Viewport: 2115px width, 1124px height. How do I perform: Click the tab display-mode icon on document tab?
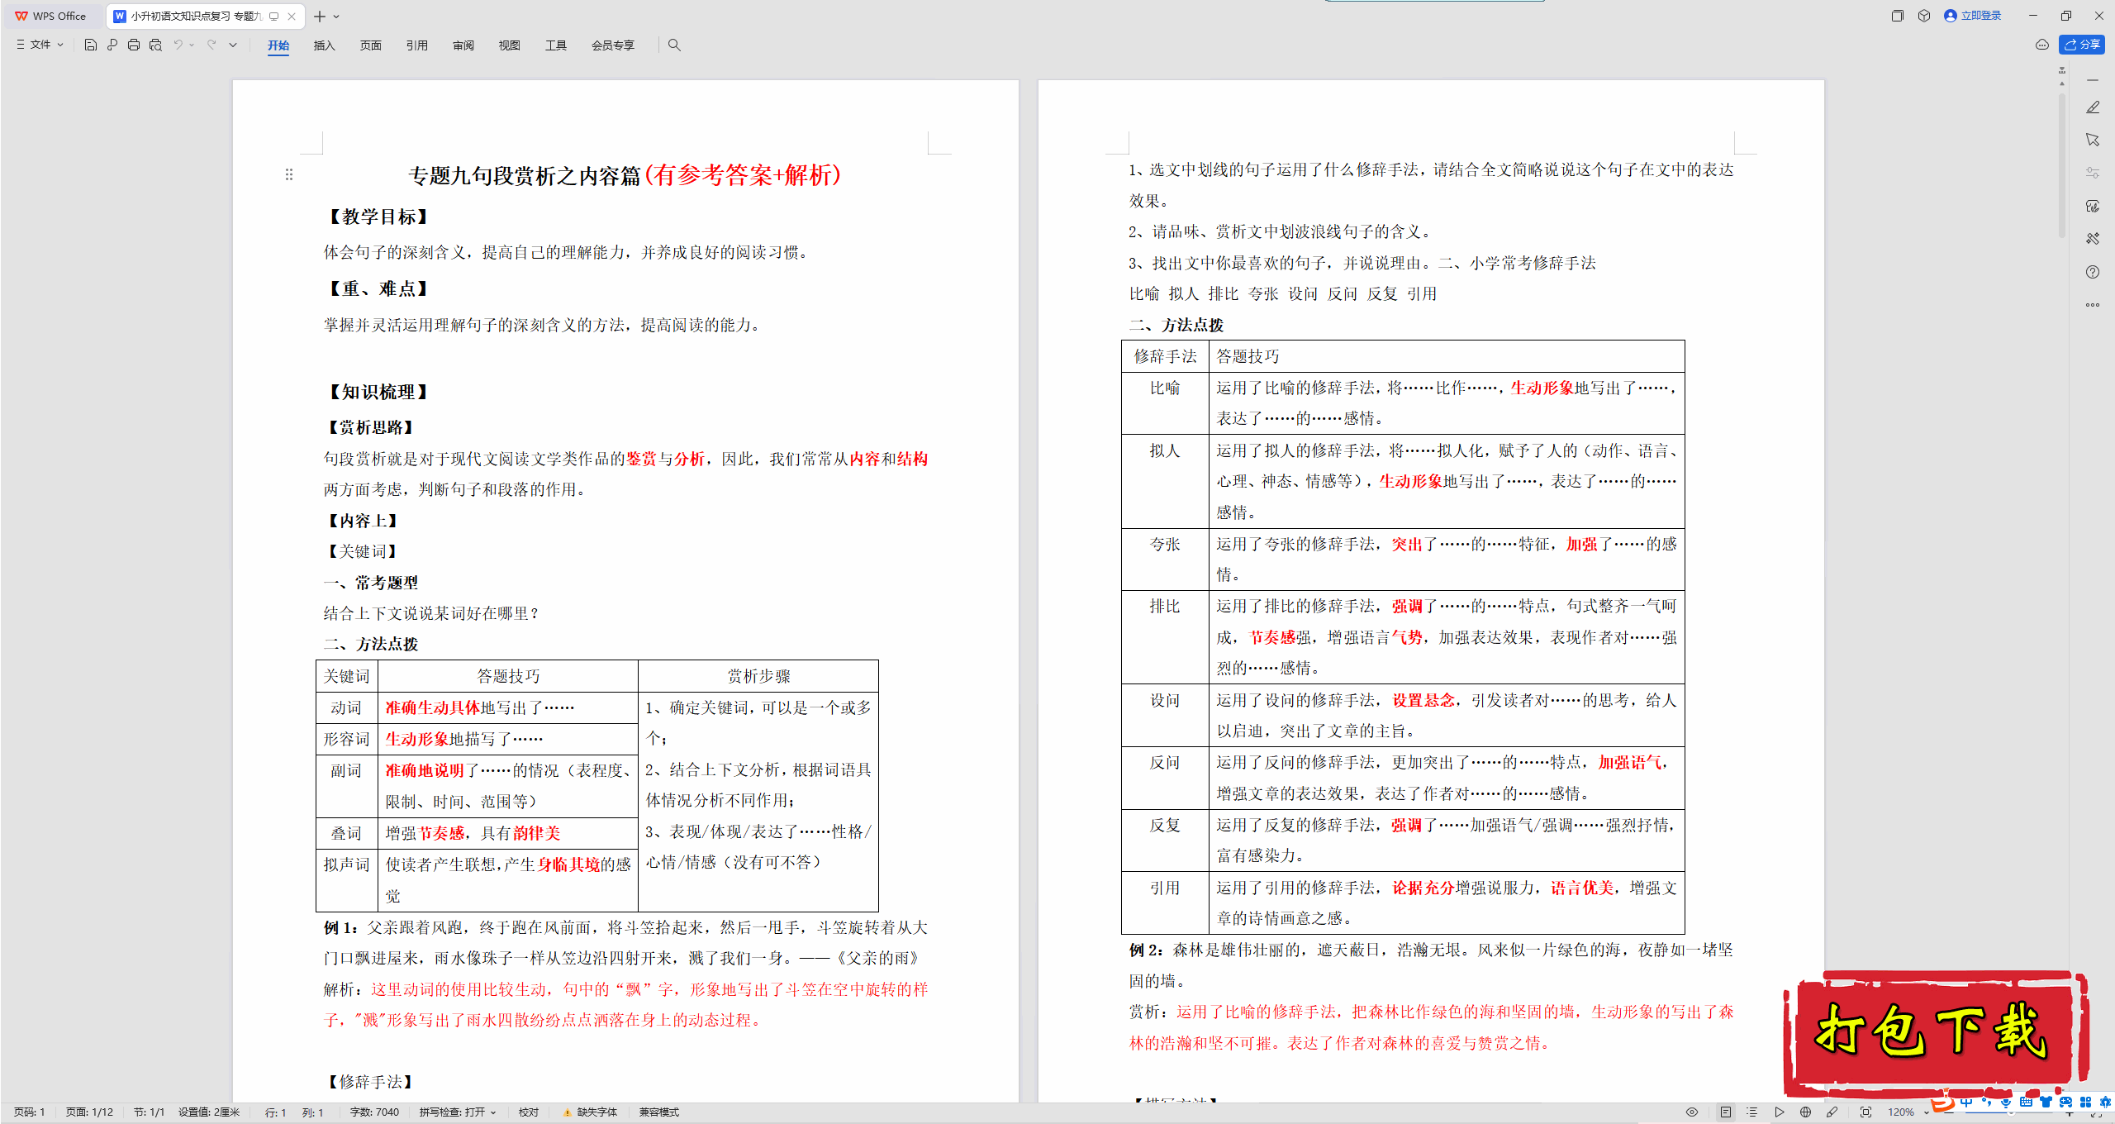click(x=274, y=17)
